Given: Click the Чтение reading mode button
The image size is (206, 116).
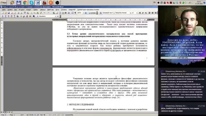Looking at the screenshot, I should [92, 13].
